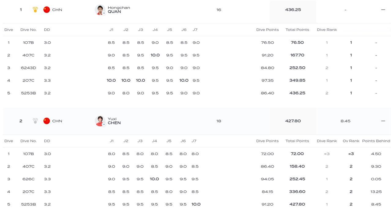Click China flag in Hongchan Quan row
The image size is (391, 212).
click(47, 10)
